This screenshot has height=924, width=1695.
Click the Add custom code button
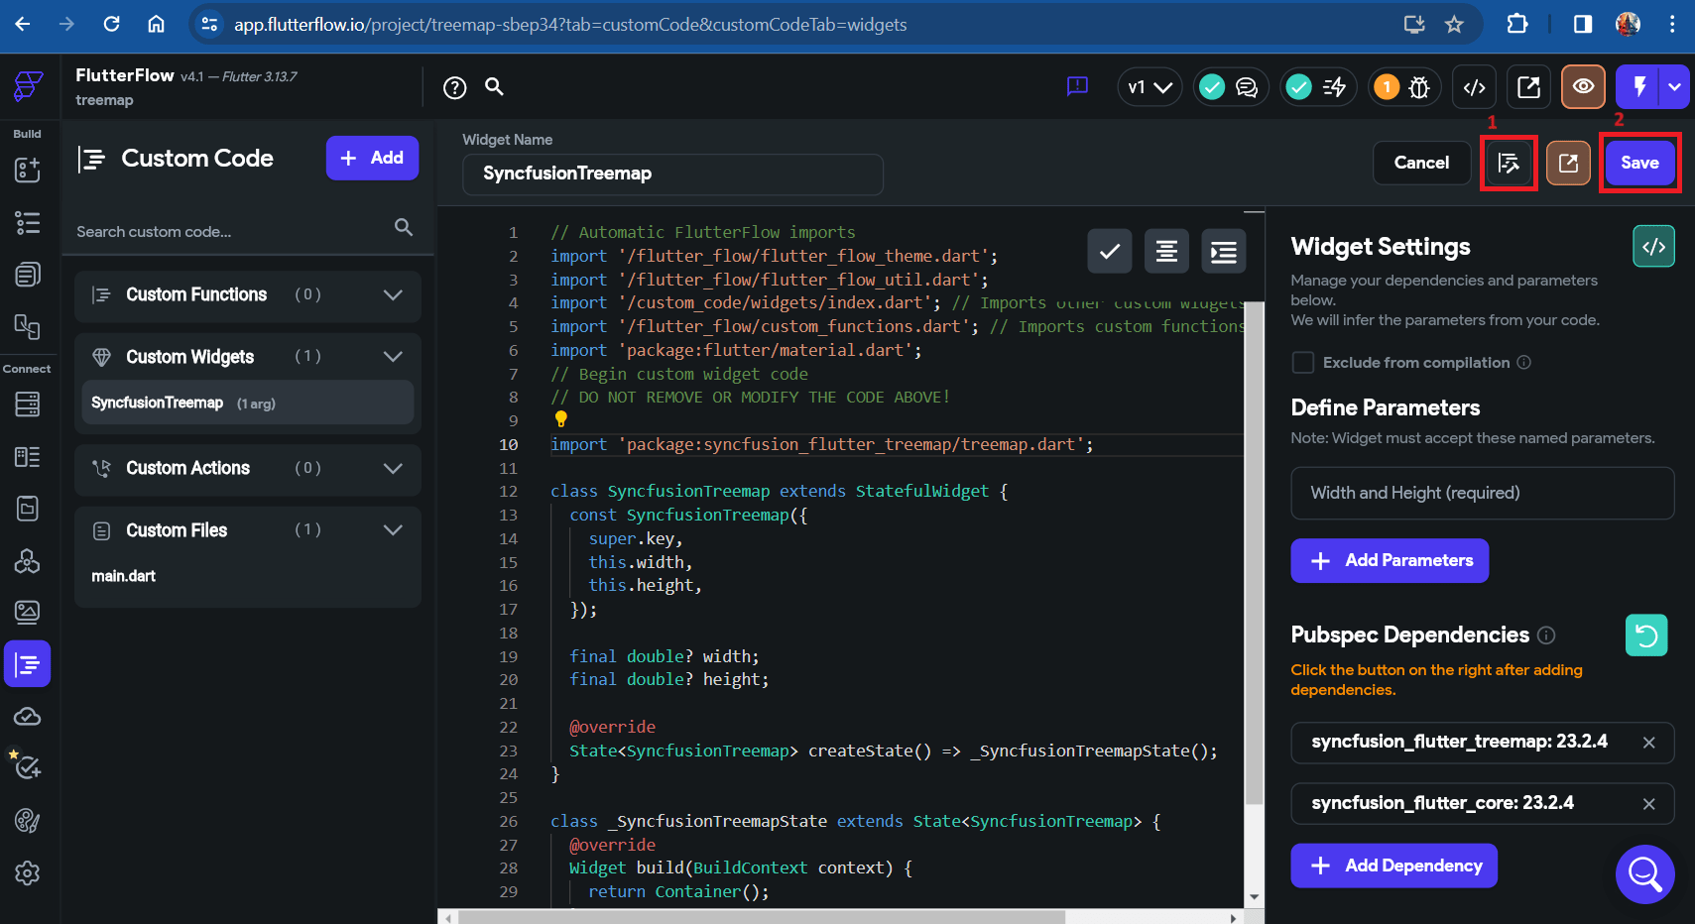pos(372,158)
